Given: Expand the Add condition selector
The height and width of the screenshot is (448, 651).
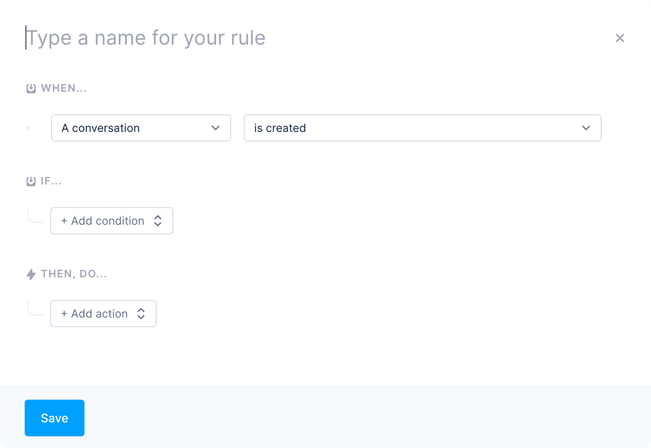Looking at the screenshot, I should point(112,221).
